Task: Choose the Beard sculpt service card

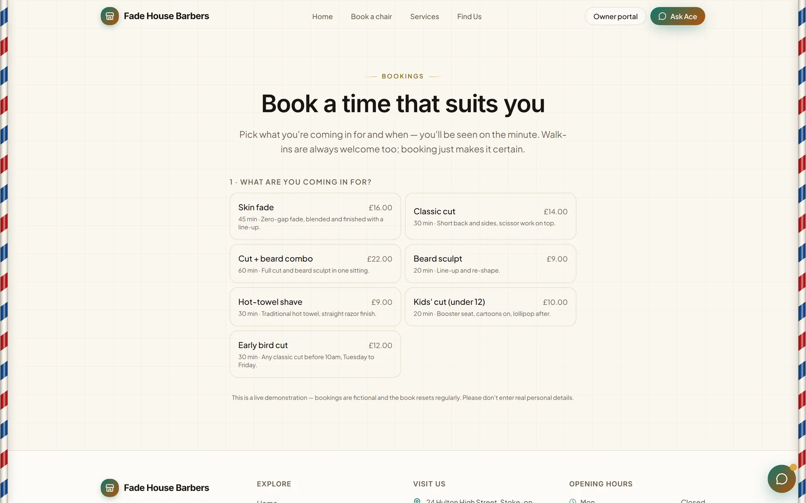Action: coord(491,264)
